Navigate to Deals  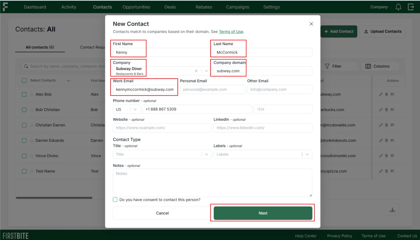click(170, 7)
